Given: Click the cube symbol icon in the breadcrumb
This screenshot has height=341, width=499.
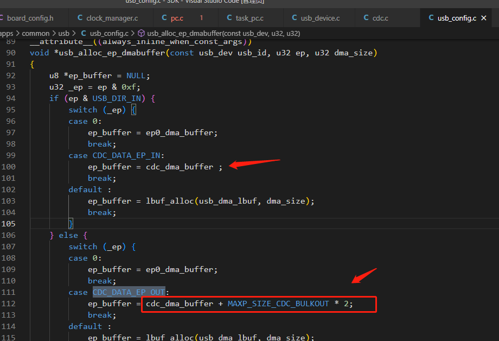Looking at the screenshot, I should coord(142,33).
